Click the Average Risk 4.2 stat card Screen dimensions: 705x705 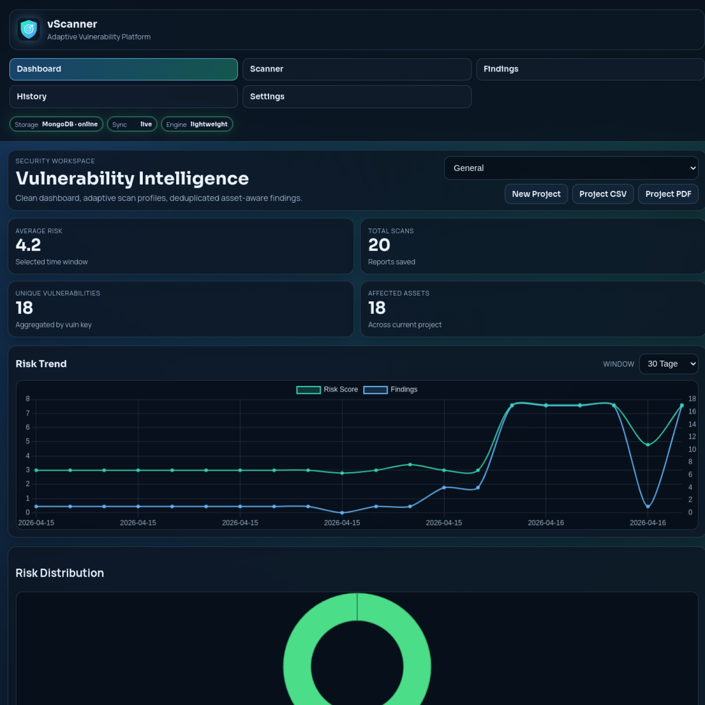tap(181, 246)
